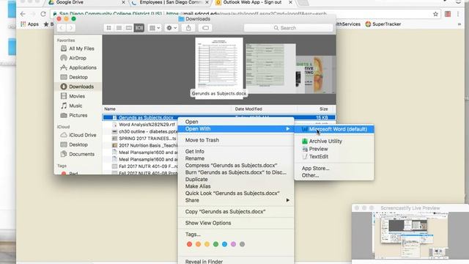This screenshot has width=469, height=264.
Task: Apply the green tag color
Action: 215,244
